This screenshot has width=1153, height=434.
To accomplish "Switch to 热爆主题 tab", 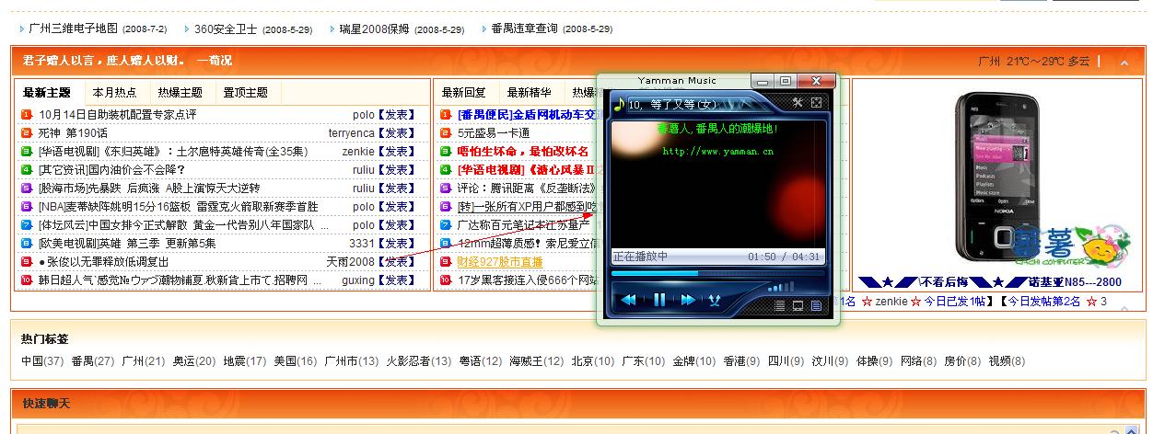I will click(181, 93).
